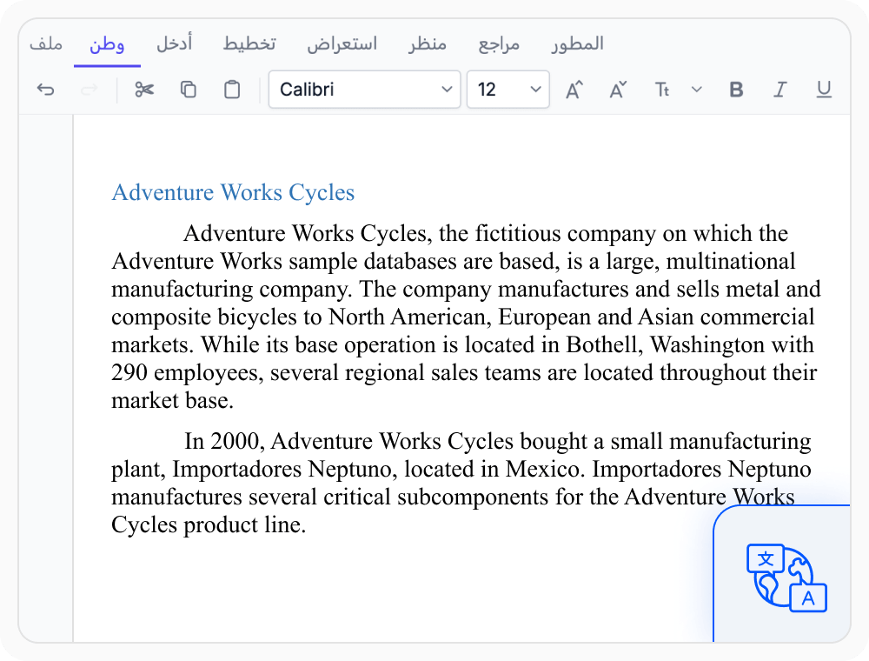Open the منظر tab
The width and height of the screenshot is (869, 661).
[428, 43]
